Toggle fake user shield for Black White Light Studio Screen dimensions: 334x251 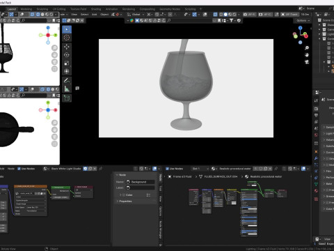pos(86,169)
